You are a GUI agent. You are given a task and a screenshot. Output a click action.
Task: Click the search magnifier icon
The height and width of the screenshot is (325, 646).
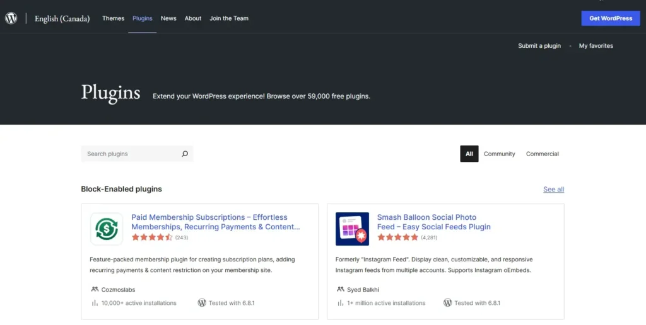tap(185, 154)
